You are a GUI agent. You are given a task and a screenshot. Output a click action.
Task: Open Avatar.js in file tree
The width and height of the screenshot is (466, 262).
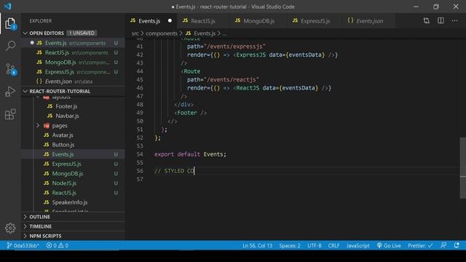pos(73,135)
